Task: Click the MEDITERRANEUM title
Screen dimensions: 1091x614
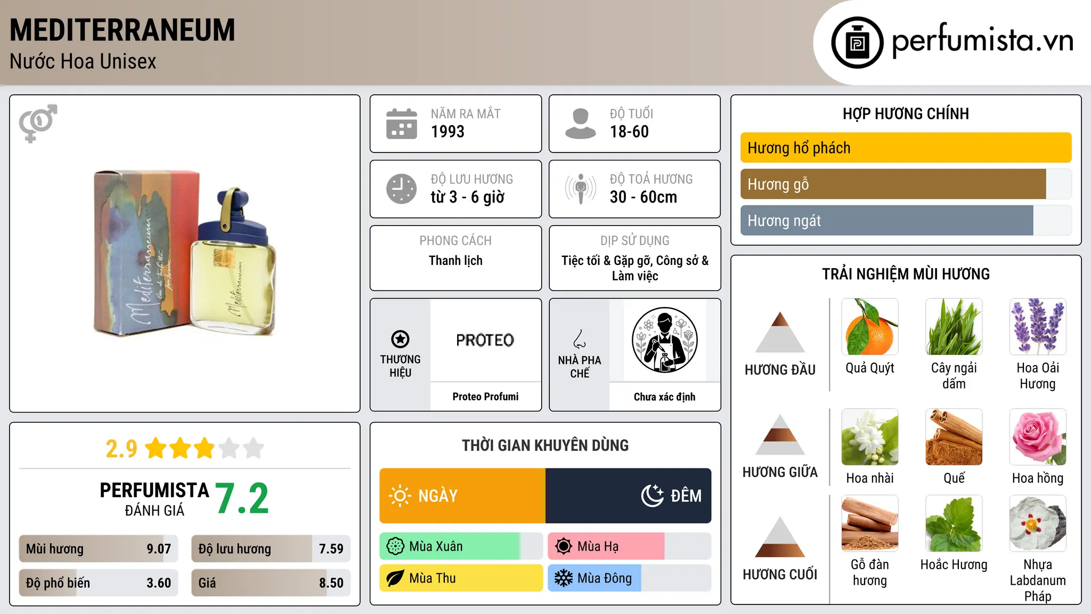Action: pos(123,30)
